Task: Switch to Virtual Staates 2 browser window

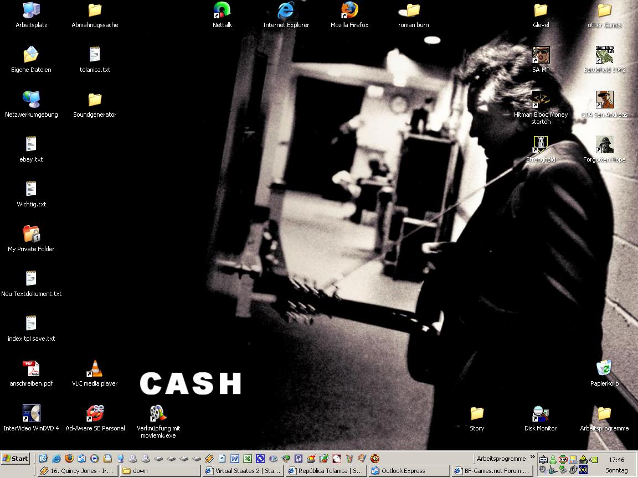Action: (244, 471)
